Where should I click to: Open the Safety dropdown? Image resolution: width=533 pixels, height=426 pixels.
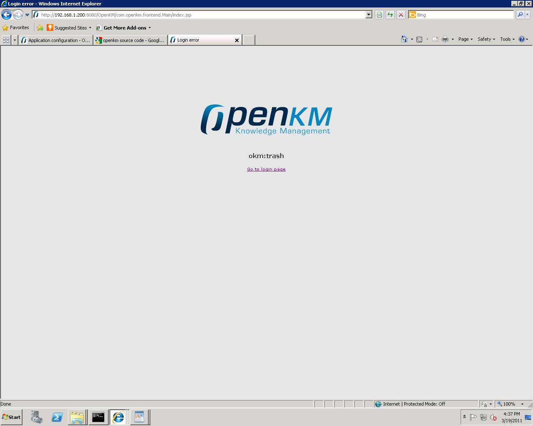click(486, 39)
